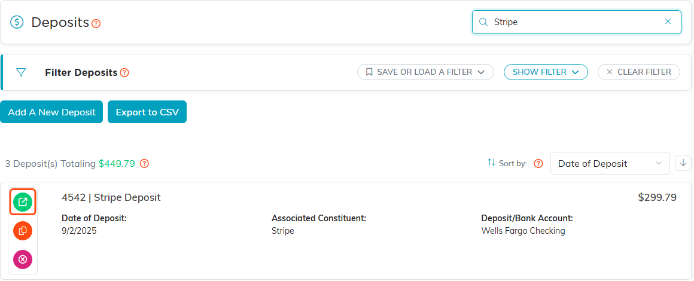The width and height of the screenshot is (694, 281).
Task: Click Export to CSV
Action: [x=147, y=112]
